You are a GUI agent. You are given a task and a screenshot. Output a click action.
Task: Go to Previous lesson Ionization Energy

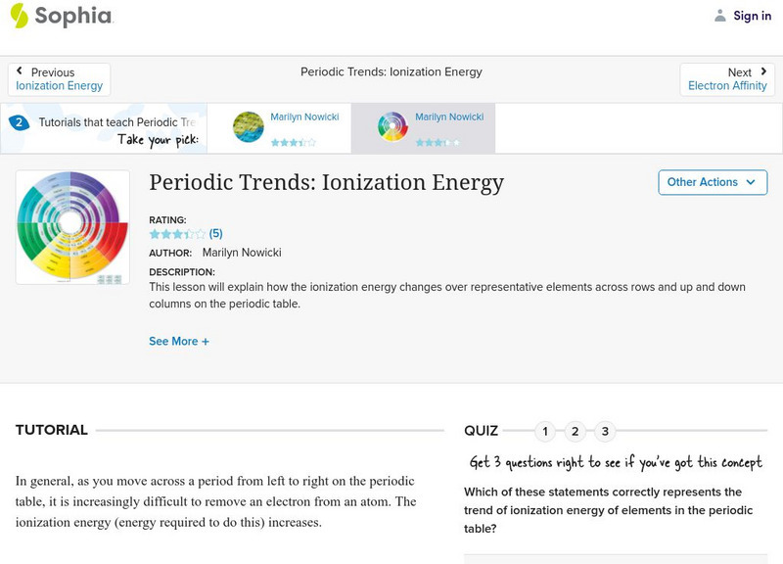coord(59,86)
